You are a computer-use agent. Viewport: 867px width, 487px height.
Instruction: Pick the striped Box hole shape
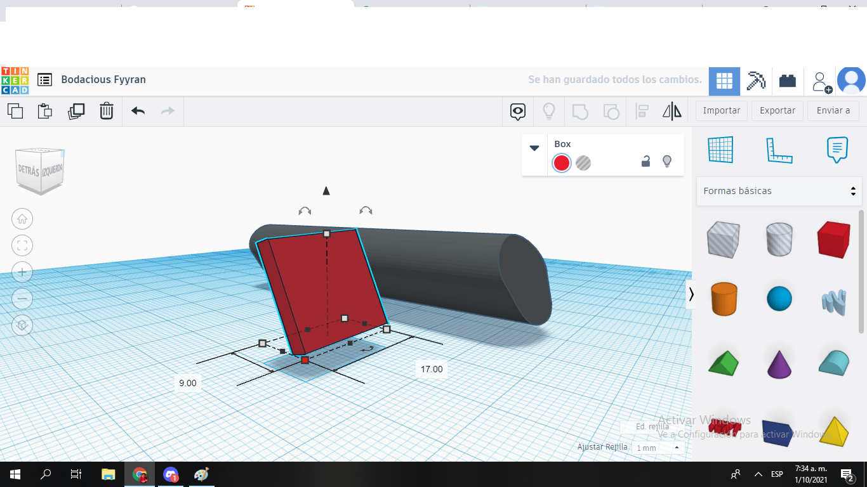point(723,239)
